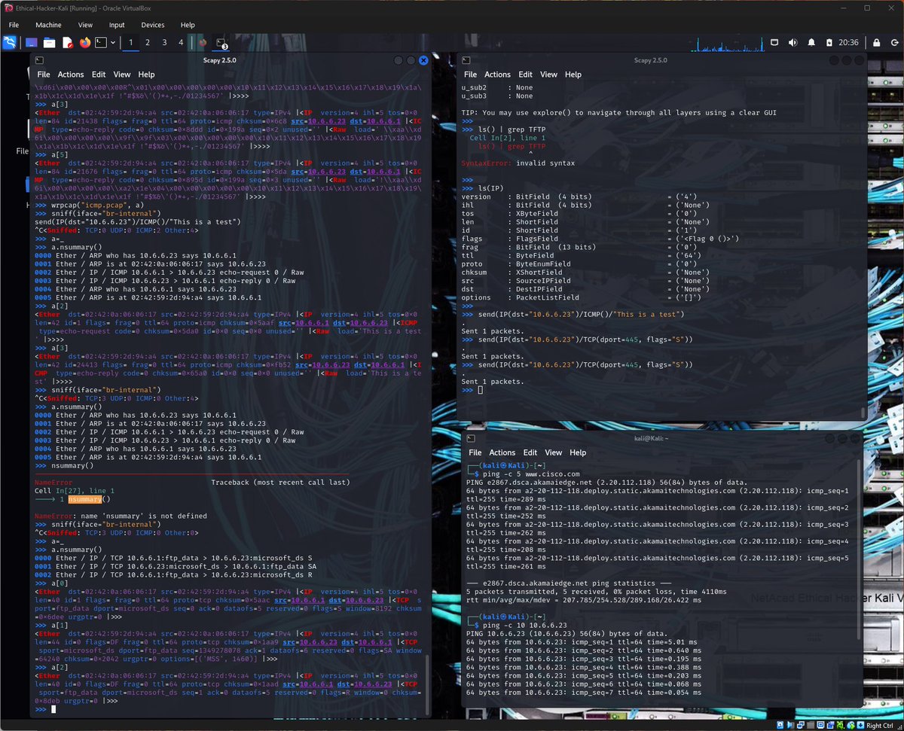904x731 pixels.
Task: Switch to workspace 2
Action: [x=148, y=43]
